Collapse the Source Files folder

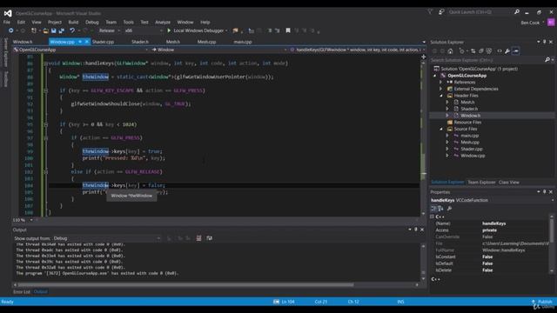click(x=441, y=129)
